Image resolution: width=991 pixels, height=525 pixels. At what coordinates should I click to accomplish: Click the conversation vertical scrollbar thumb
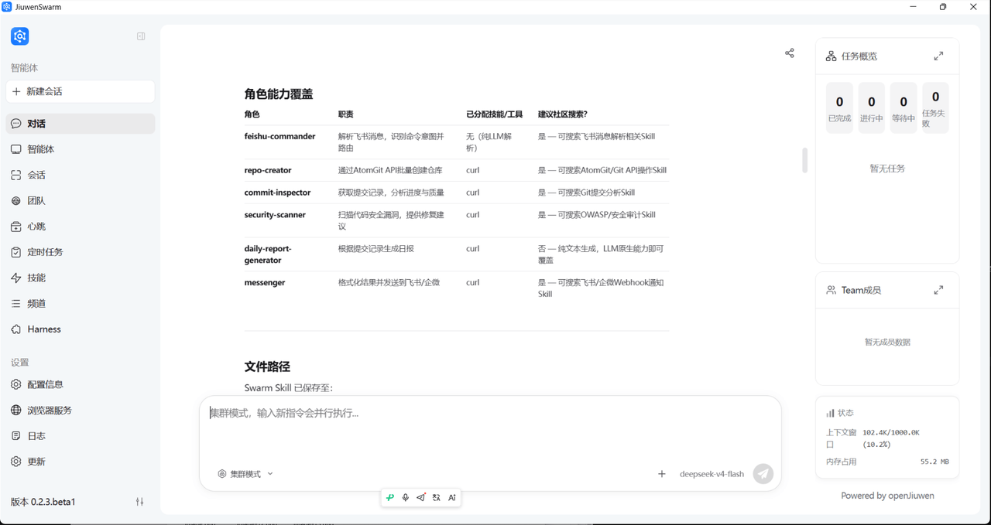[805, 160]
